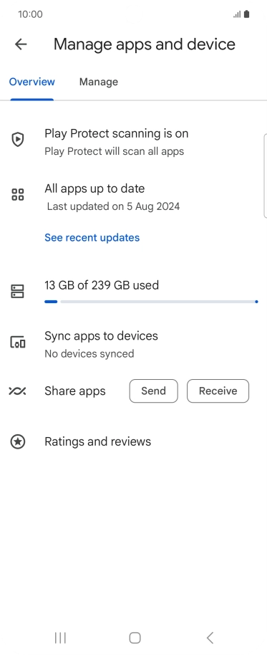Tap the Play Protect shield icon

(17, 139)
